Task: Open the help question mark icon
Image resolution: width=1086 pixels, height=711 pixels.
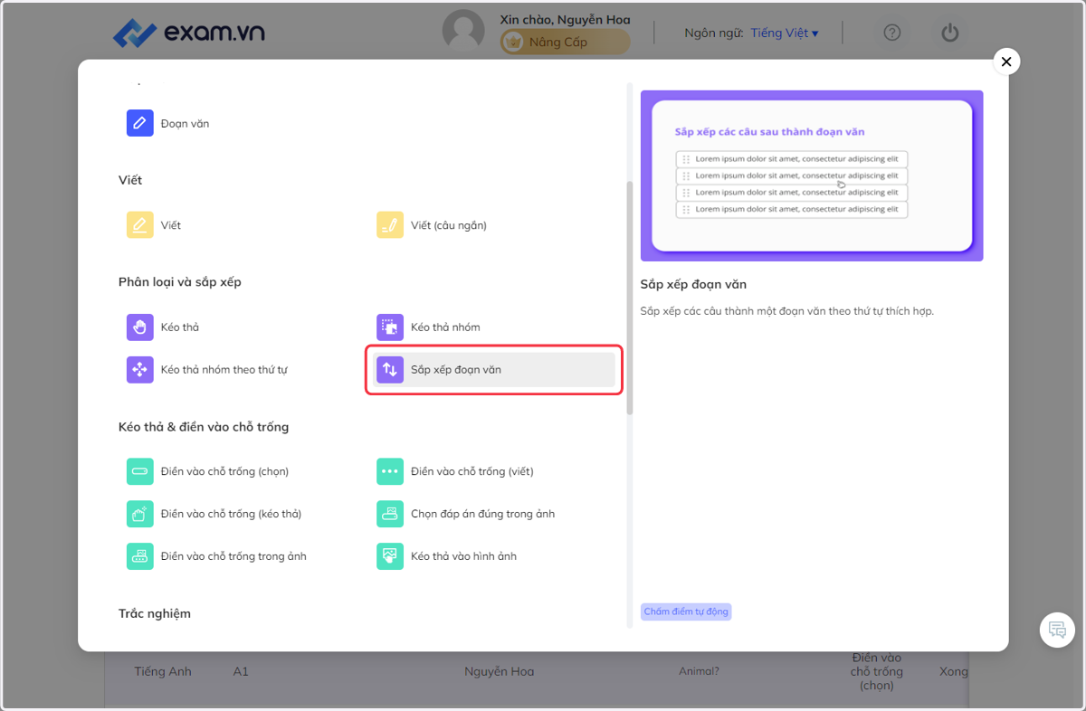Action: click(x=892, y=33)
